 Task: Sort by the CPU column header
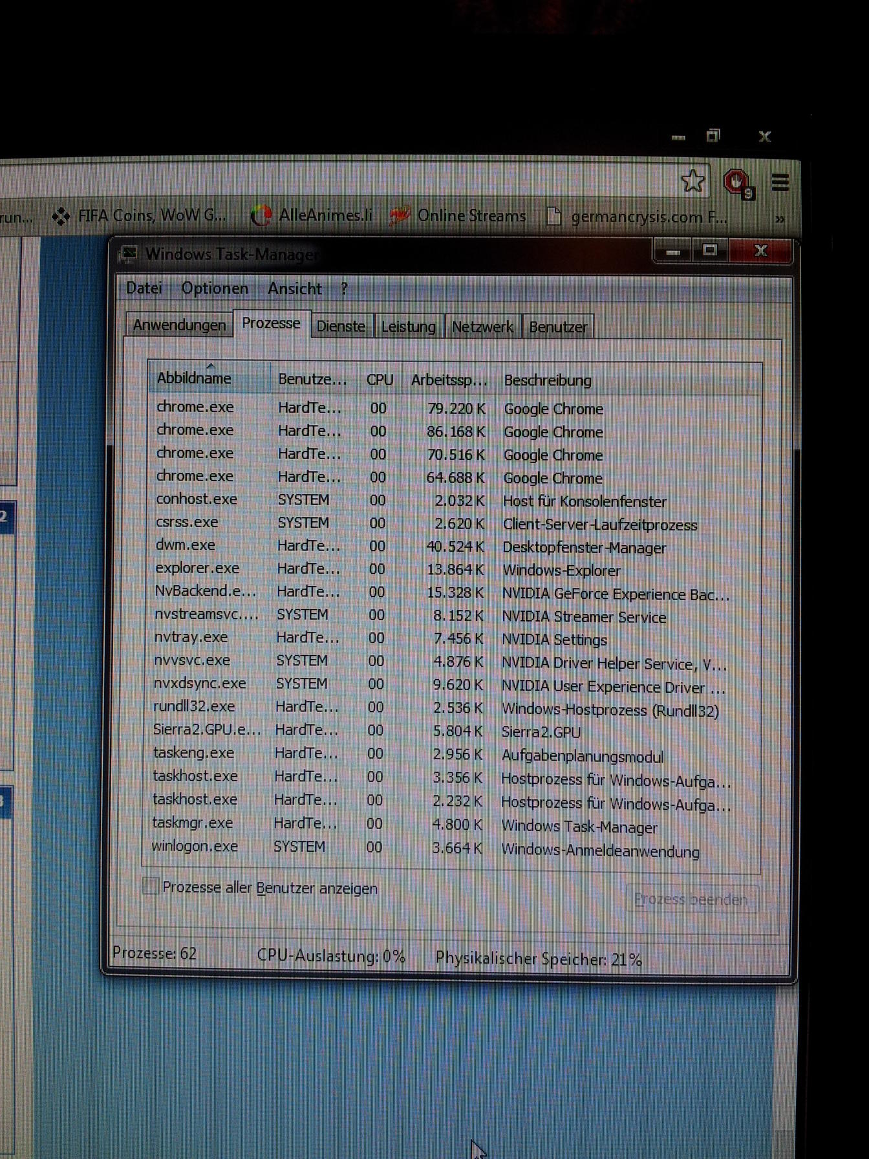[x=380, y=380]
